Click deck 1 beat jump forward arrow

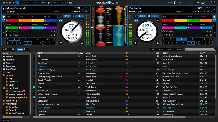[53, 43]
